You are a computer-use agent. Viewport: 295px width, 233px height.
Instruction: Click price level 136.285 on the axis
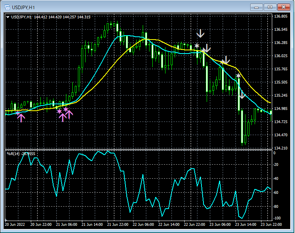click(x=281, y=43)
